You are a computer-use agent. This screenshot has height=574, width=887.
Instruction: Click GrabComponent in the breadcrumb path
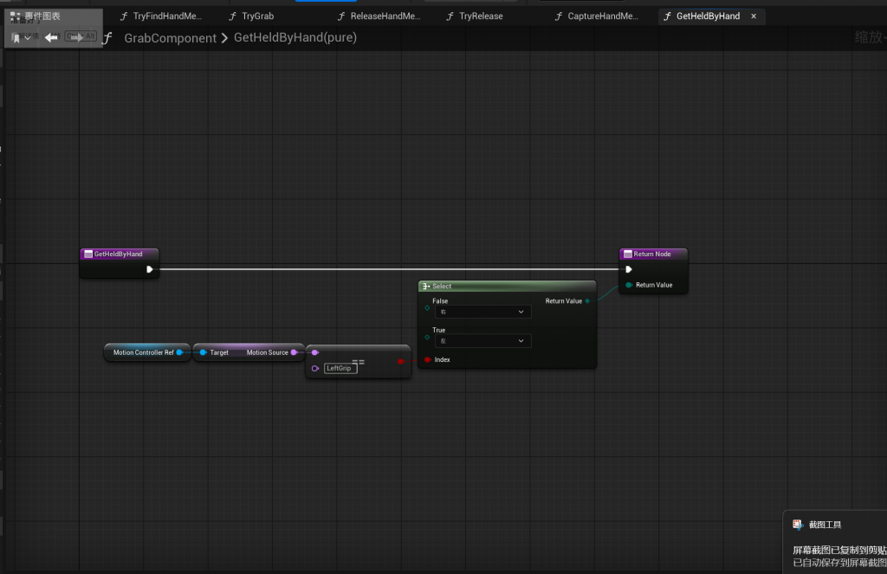[170, 38]
